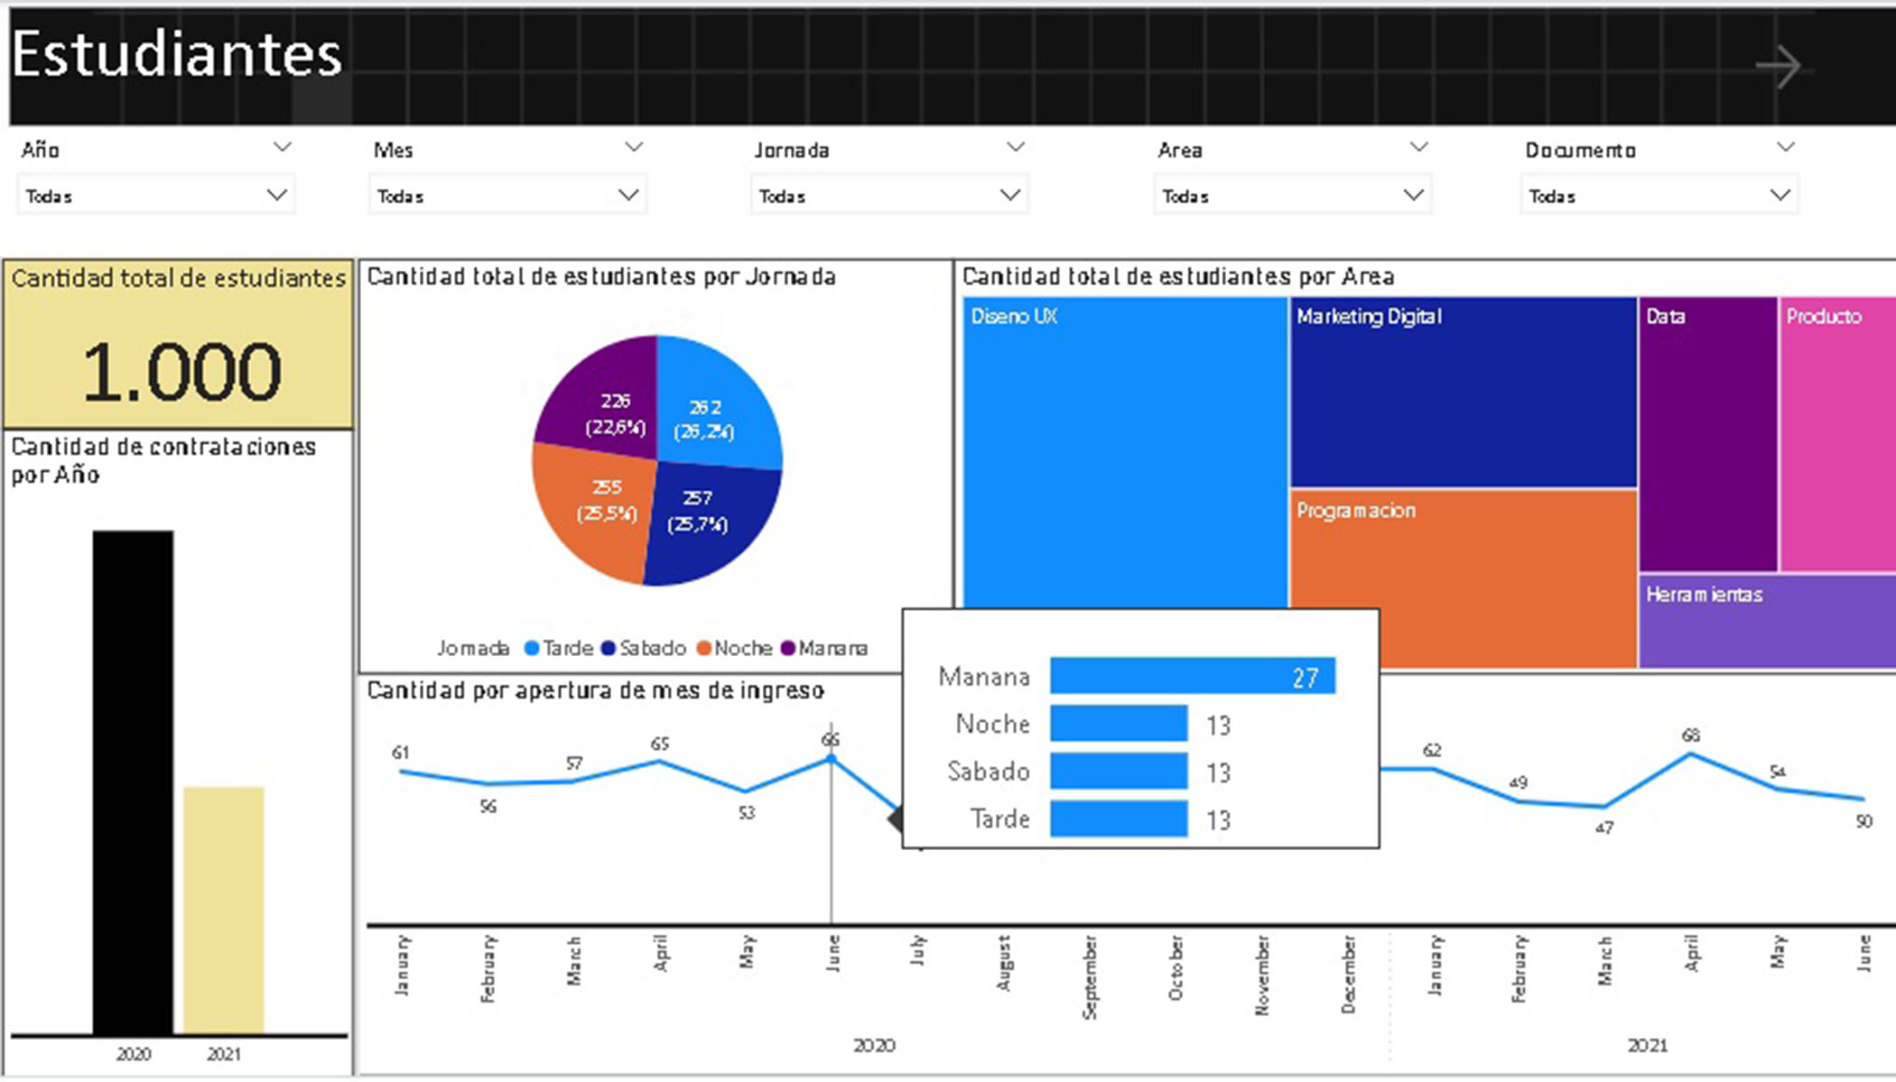Collapse the Documento slicer header chevron

coord(1785,147)
